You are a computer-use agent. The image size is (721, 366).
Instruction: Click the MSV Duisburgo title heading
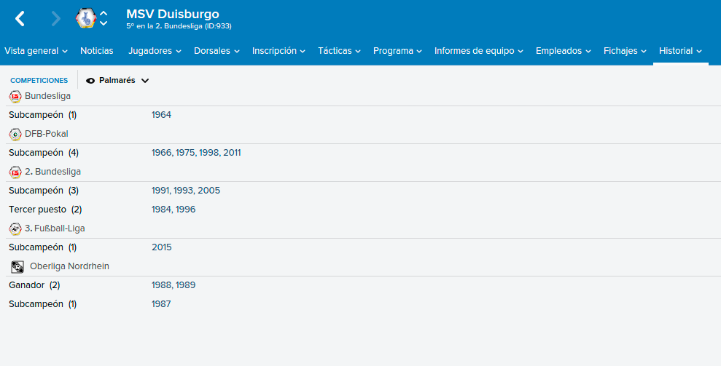click(173, 14)
